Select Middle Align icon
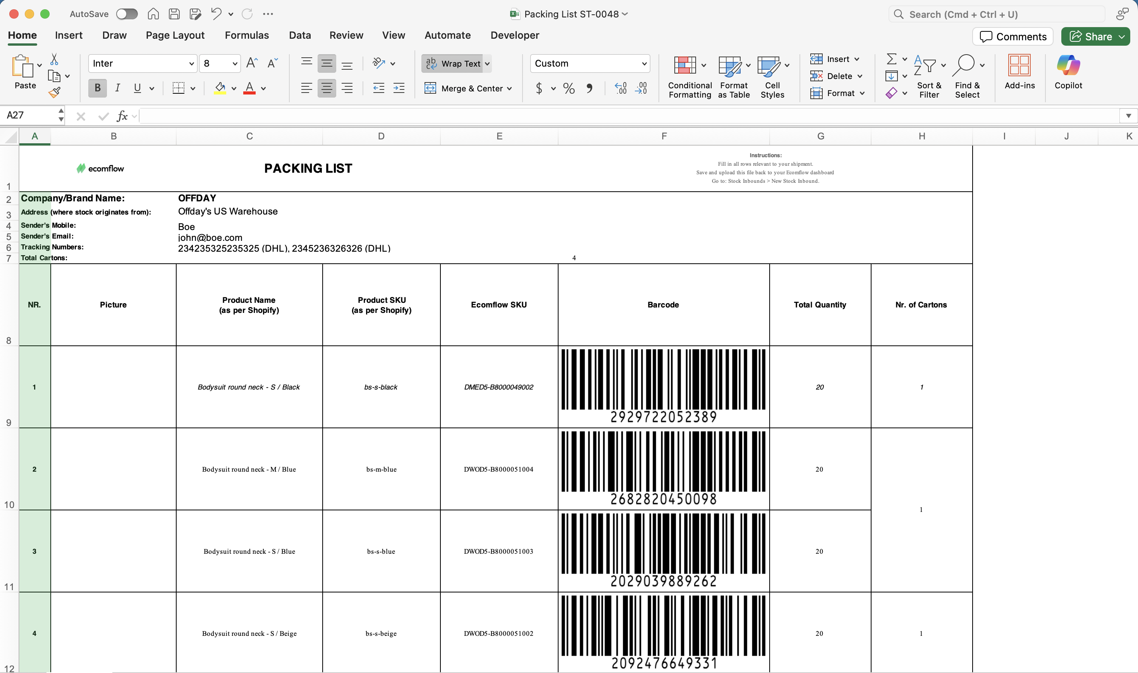Viewport: 1138px width, 673px height. click(x=327, y=63)
